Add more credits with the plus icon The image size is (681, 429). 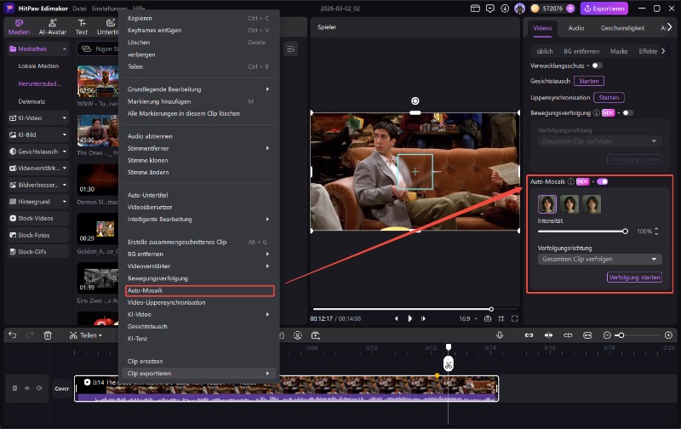(x=570, y=9)
